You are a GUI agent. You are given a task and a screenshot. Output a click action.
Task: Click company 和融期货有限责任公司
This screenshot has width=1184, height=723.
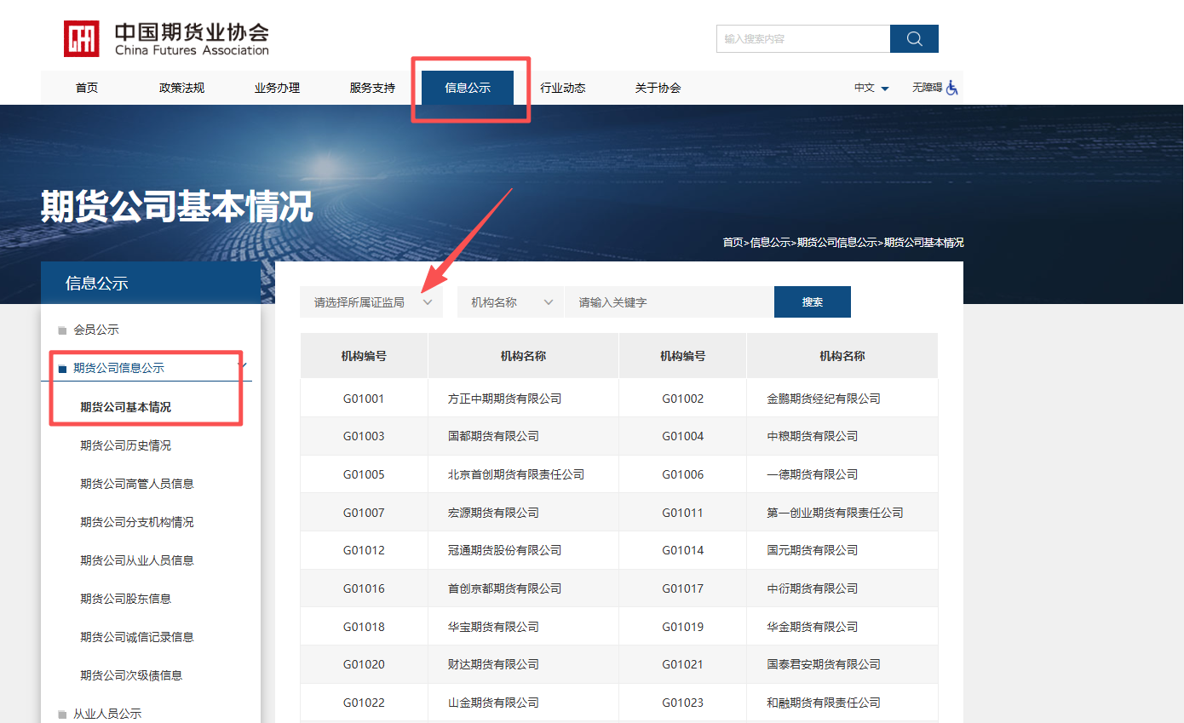[x=824, y=703]
